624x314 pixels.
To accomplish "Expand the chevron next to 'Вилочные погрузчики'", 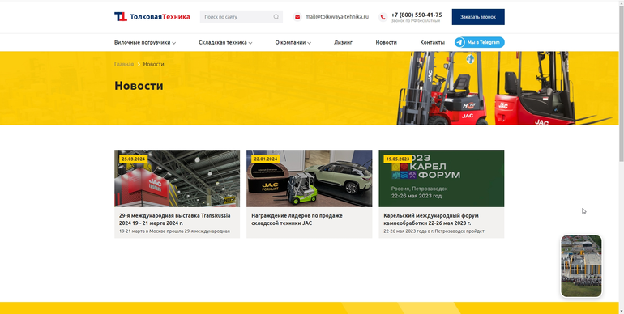I will coord(174,43).
